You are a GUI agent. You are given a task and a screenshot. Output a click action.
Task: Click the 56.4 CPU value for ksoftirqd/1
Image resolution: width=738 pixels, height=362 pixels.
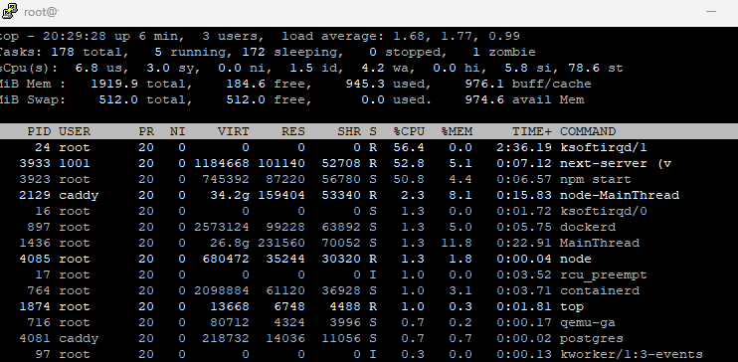click(409, 147)
